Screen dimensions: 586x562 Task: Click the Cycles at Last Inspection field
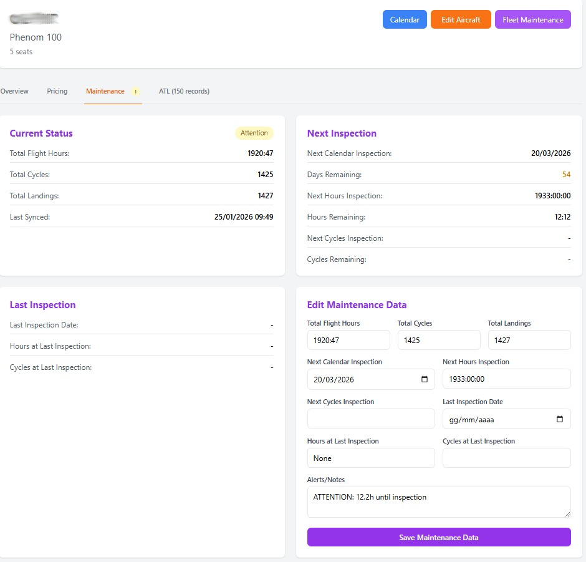pyautogui.click(x=506, y=458)
